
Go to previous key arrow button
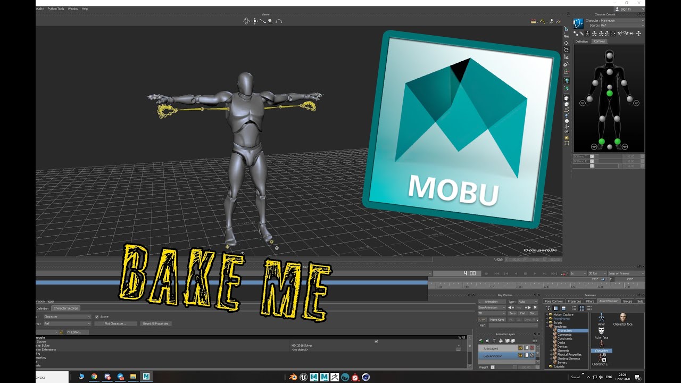[510, 307]
